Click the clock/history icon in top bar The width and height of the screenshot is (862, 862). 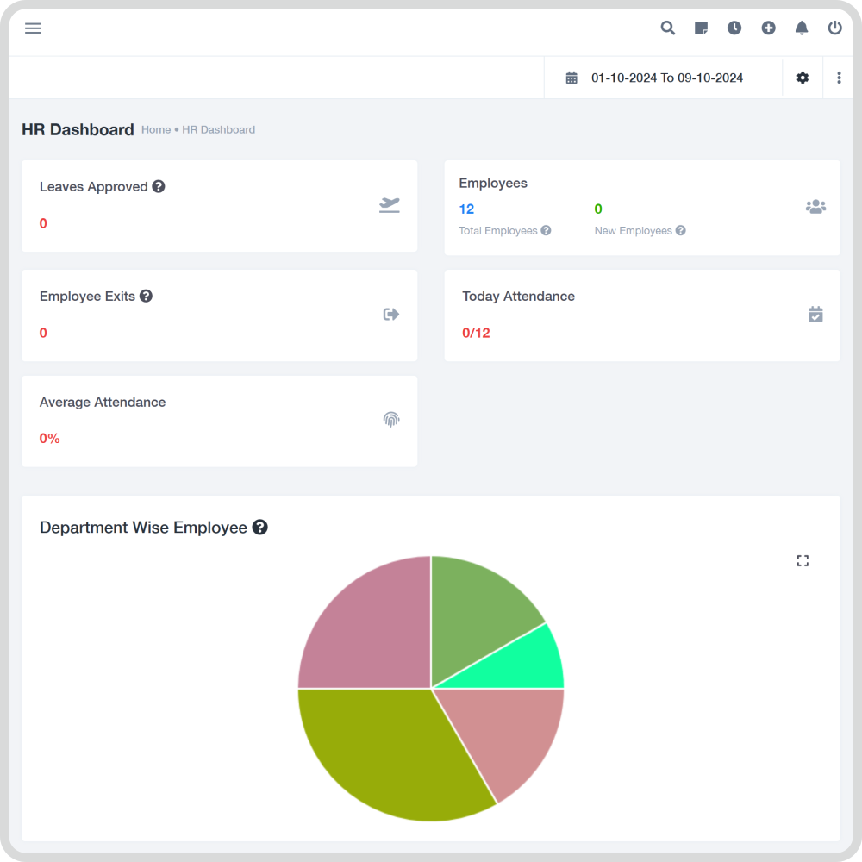(x=734, y=28)
